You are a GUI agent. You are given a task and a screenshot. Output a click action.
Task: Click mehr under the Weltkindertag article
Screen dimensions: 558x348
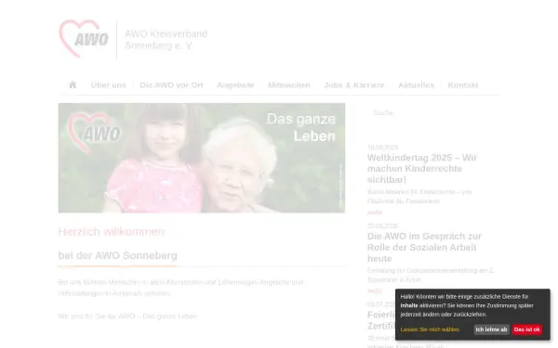point(375,213)
